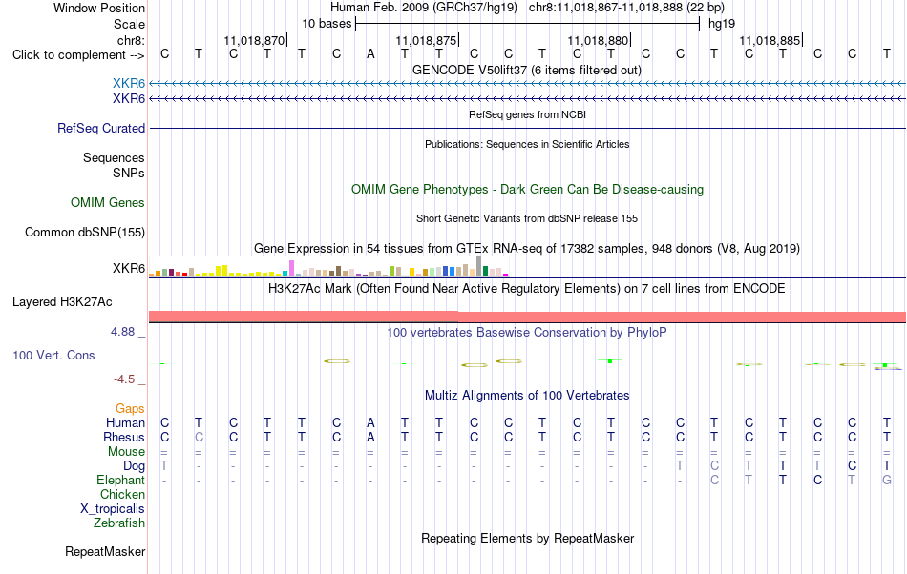This screenshot has height=574, width=907.
Task: Click the Sequences track label
Action: point(114,157)
